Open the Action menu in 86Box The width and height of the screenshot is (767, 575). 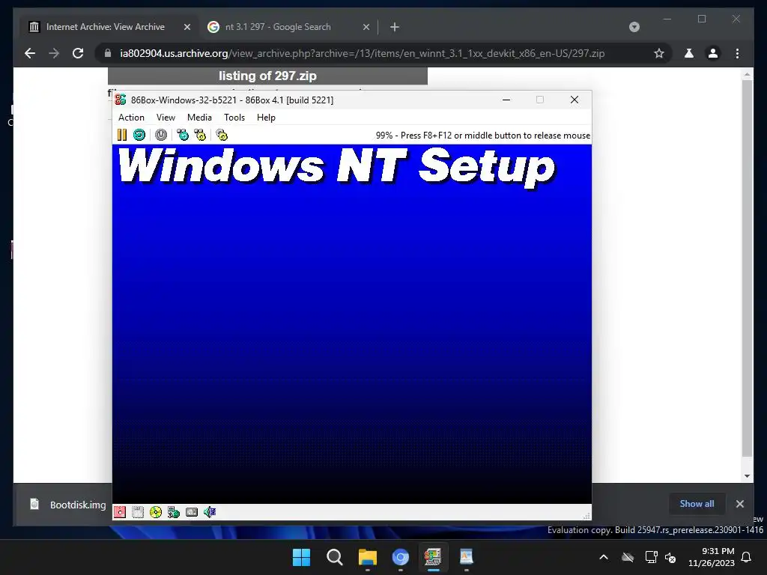click(131, 118)
